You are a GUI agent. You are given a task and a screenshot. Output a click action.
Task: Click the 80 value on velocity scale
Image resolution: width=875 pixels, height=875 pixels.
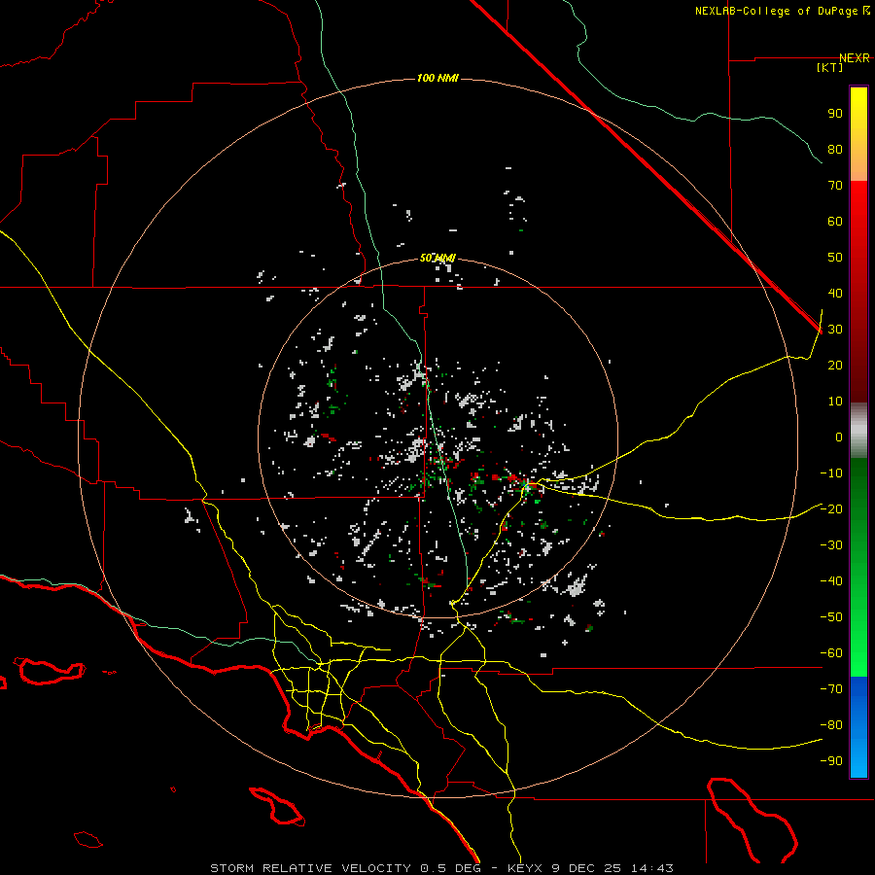(835, 149)
